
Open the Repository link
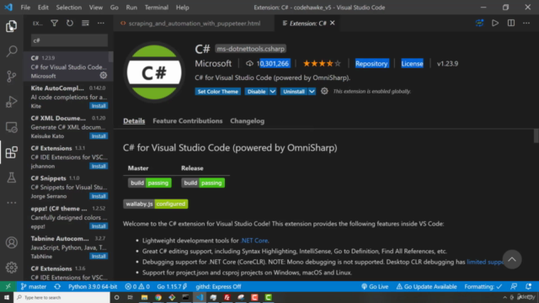[x=371, y=64]
